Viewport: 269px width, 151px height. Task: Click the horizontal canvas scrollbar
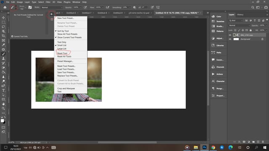pyautogui.click(x=127, y=142)
